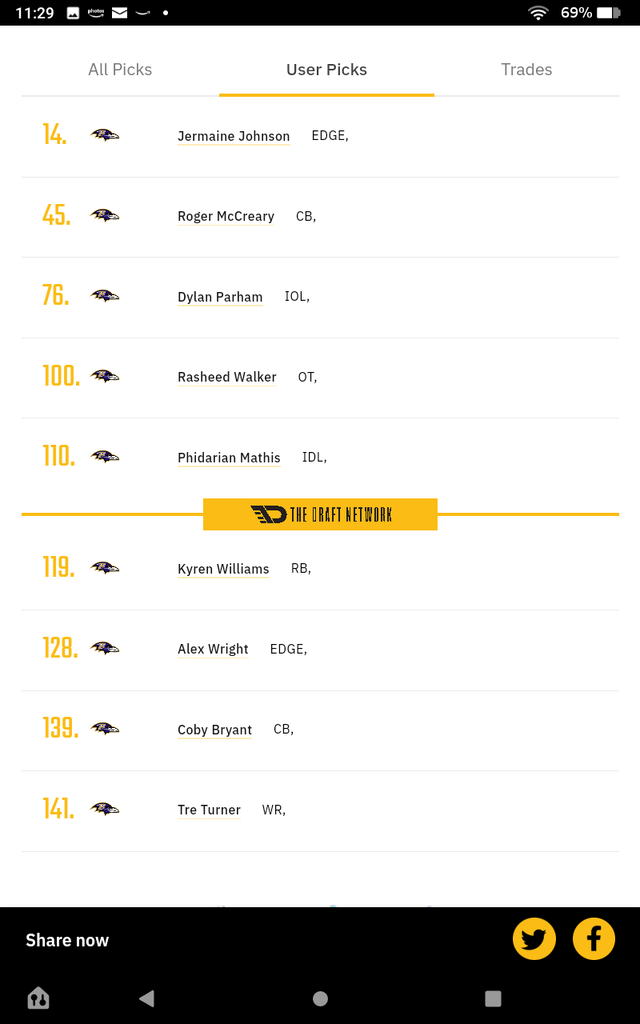Viewport: 640px width, 1024px height.
Task: Share draft on Facebook
Action: [594, 939]
